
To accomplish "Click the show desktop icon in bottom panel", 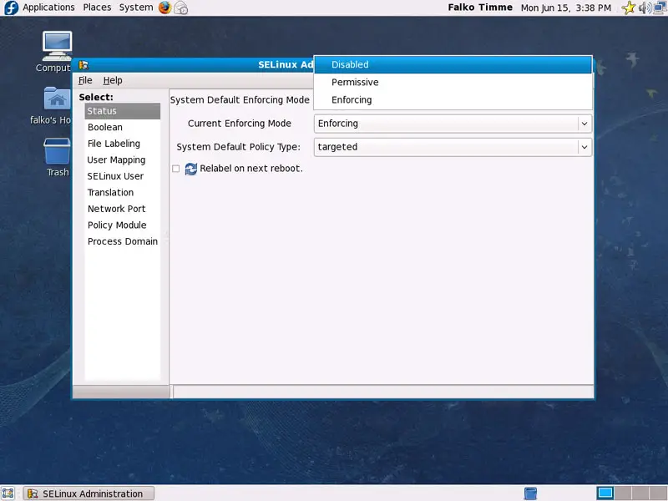I will point(8,493).
